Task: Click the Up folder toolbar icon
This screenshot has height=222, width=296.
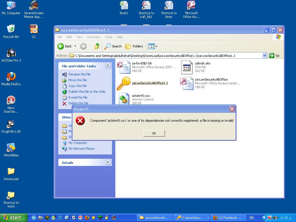Action: click(x=97, y=46)
